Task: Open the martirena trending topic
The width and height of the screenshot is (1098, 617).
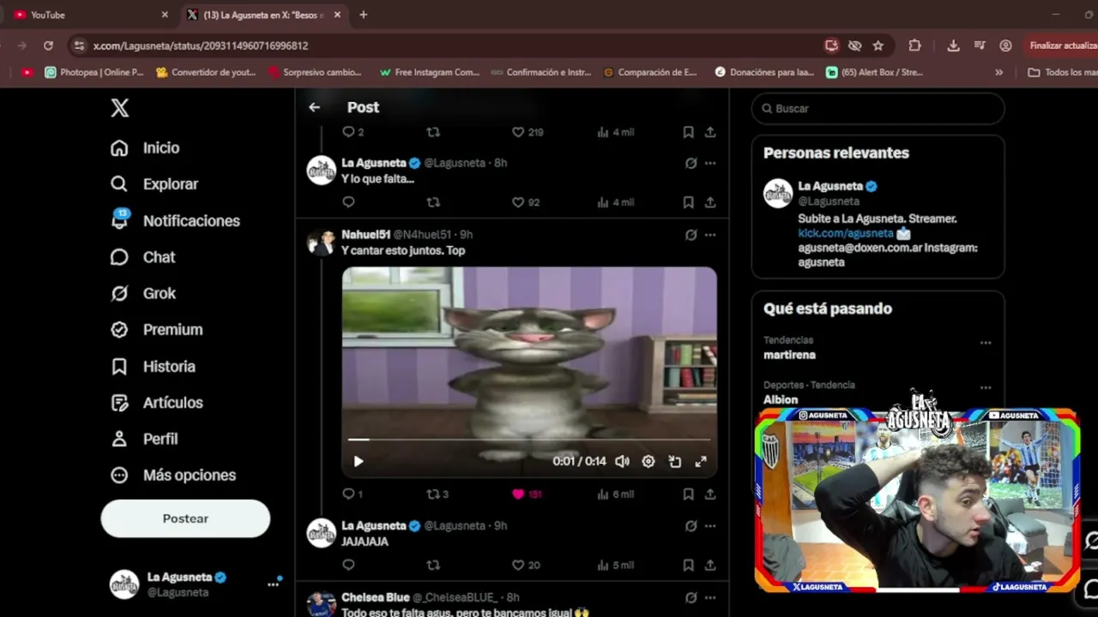Action: pyautogui.click(x=790, y=355)
